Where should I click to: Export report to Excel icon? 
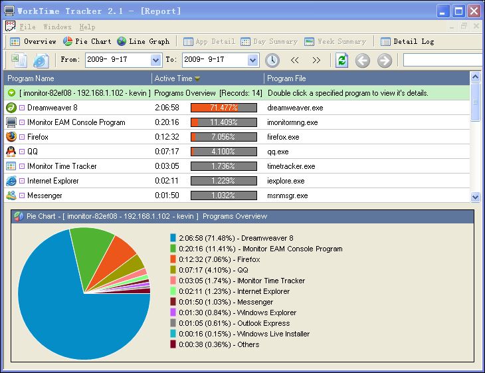click(x=19, y=60)
